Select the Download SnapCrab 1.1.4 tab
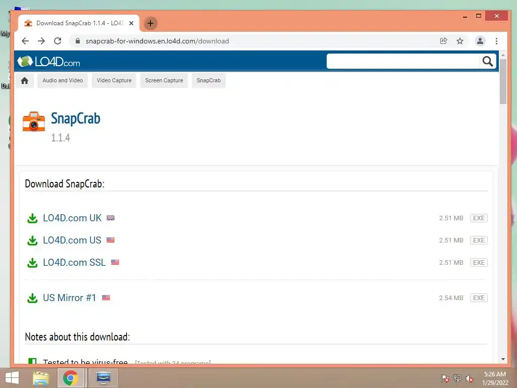This screenshot has height=388, width=517. pos(78,23)
